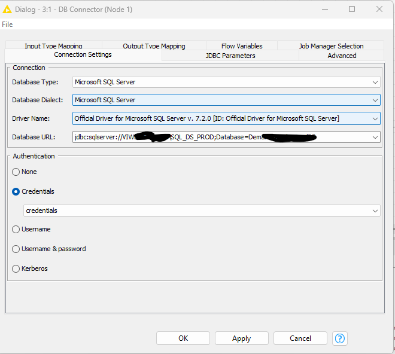
Task: Close the DB Connector dialog
Action: pyautogui.click(x=379, y=10)
